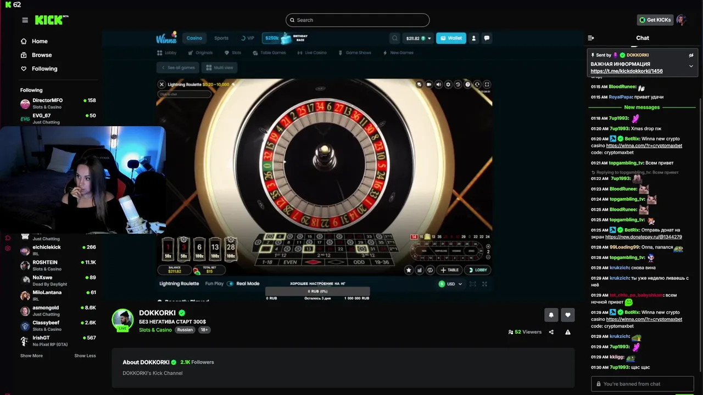This screenshot has width=703, height=395.
Task: Click Get KICKs button
Action: point(655,20)
